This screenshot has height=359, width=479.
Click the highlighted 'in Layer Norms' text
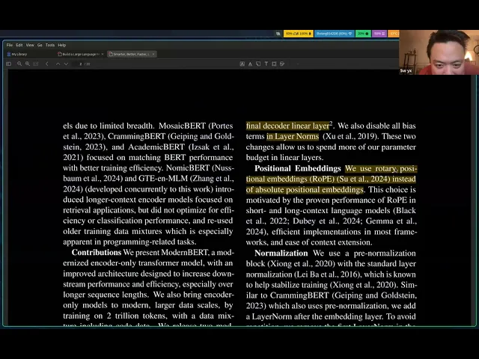[x=293, y=136]
